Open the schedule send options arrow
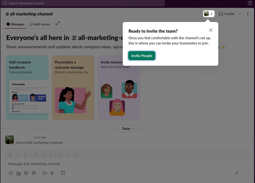 pos(244,173)
